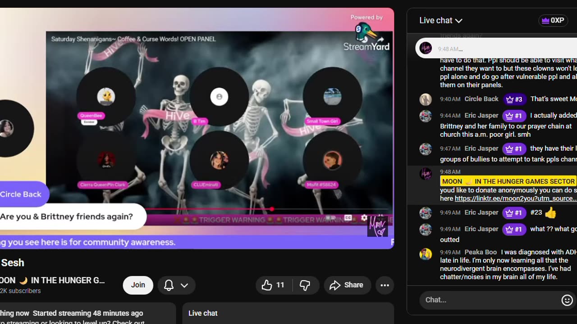Dislike the video
The image size is (577, 324).
305,285
